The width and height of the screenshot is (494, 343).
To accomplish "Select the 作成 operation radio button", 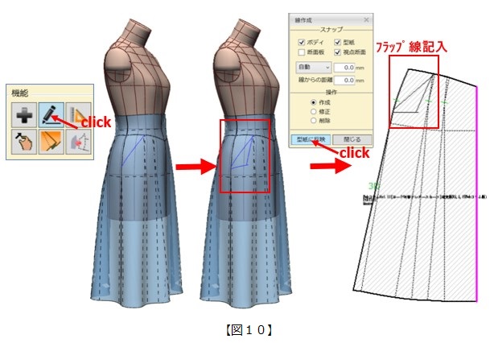I will (x=313, y=103).
